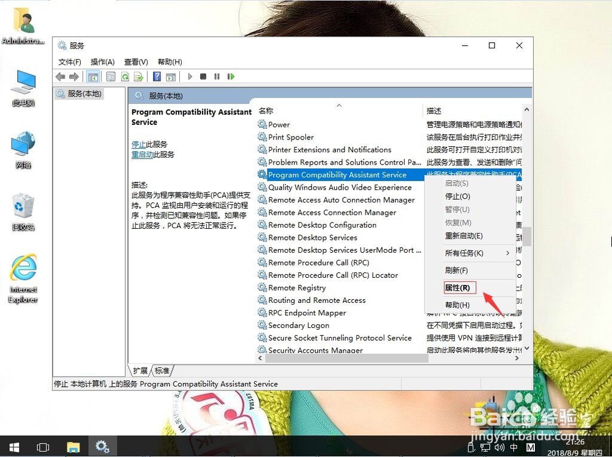
Task: Select the Internet Explorer desktop icon
Action: pos(23,278)
